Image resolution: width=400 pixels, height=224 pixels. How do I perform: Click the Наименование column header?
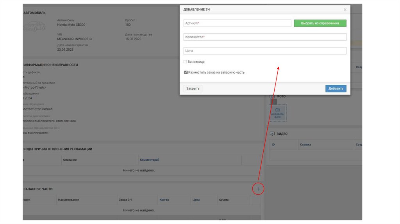tap(68, 200)
